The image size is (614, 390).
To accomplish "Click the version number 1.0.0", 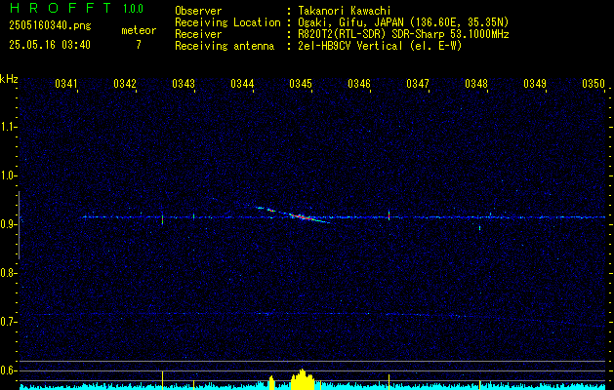I will click(133, 8).
